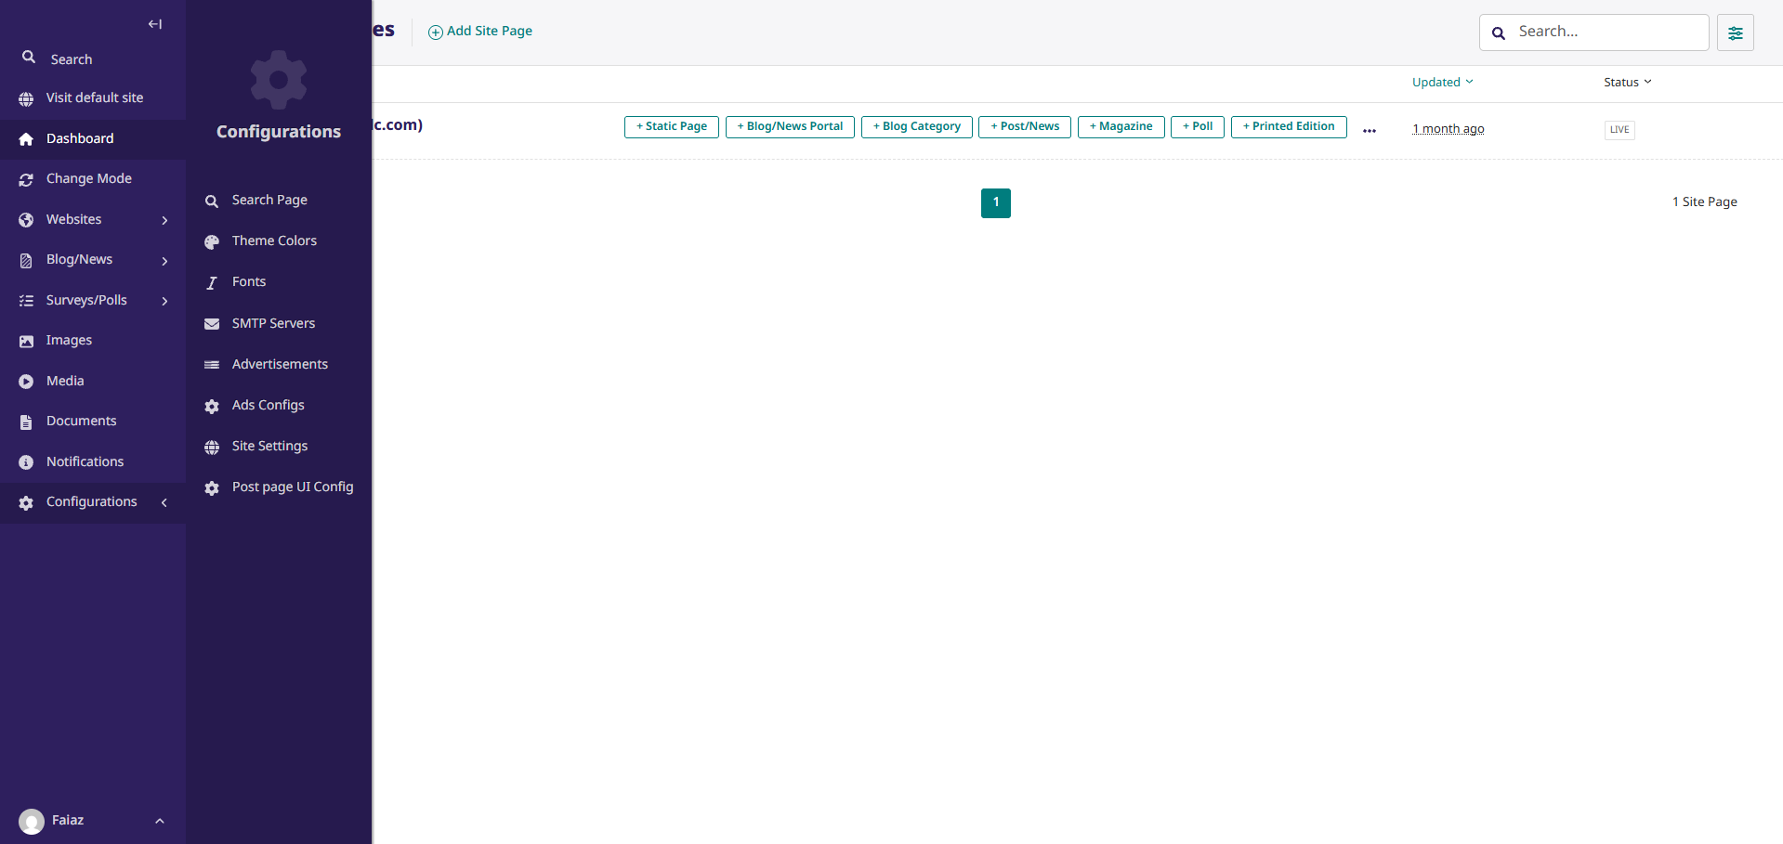The width and height of the screenshot is (1783, 844).
Task: Click the Ads Configs gear icon
Action: pyautogui.click(x=212, y=406)
